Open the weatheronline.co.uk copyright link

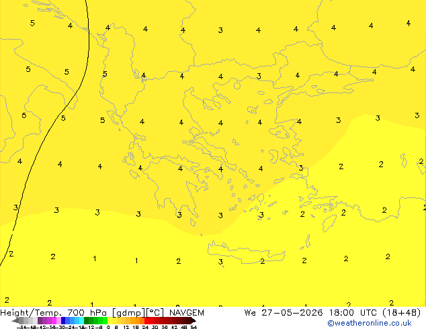(370, 323)
